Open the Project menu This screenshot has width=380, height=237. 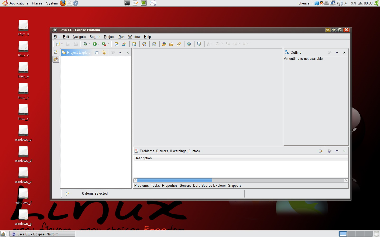pos(109,37)
